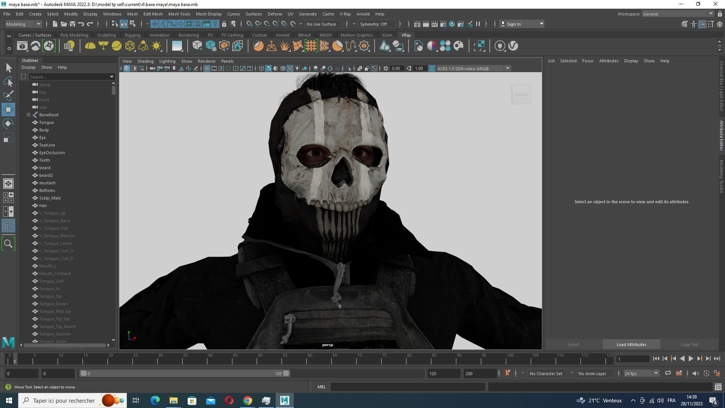This screenshot has height=408, width=725.
Task: Click the Select button in Attribute Editor
Action: (x=573, y=345)
